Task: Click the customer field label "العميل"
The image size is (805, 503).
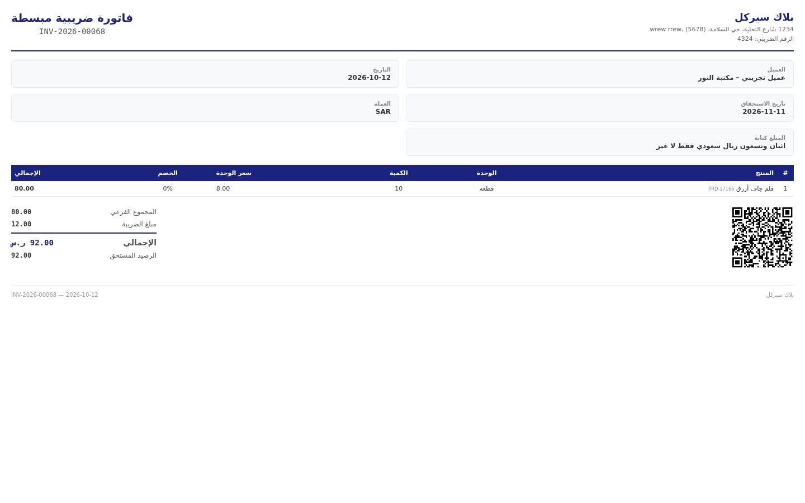Action: pyautogui.click(x=776, y=70)
